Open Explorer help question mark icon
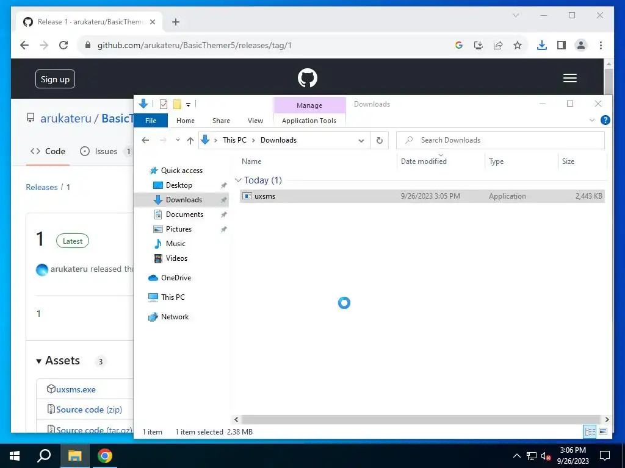This screenshot has height=468, width=625. pyautogui.click(x=605, y=120)
